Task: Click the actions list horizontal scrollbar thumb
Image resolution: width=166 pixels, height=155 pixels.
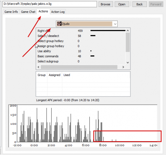Action: pyautogui.click(x=79, y=67)
